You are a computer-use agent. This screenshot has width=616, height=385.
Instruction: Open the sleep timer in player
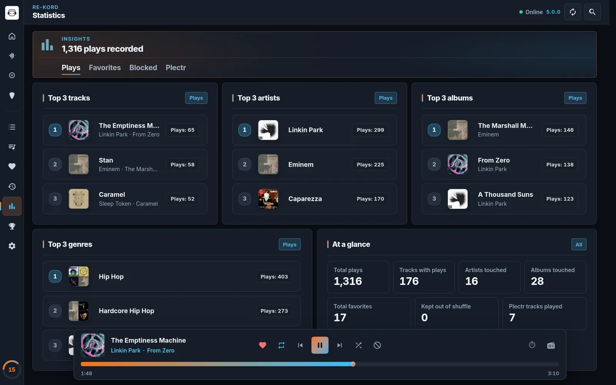click(x=532, y=345)
